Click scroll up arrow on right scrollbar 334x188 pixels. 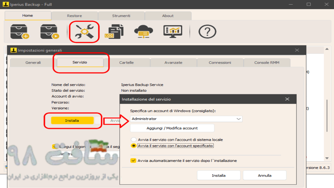click(327, 49)
